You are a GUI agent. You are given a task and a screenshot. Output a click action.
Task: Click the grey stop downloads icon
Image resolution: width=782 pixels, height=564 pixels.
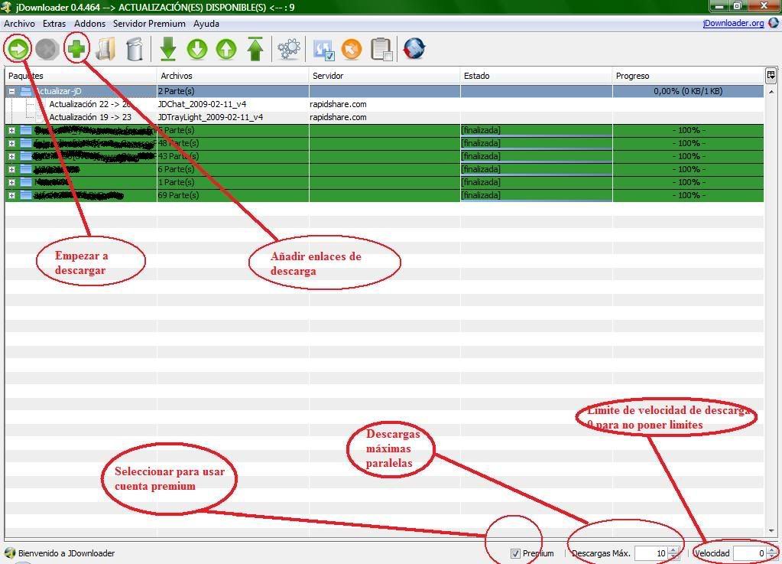pyautogui.click(x=47, y=50)
